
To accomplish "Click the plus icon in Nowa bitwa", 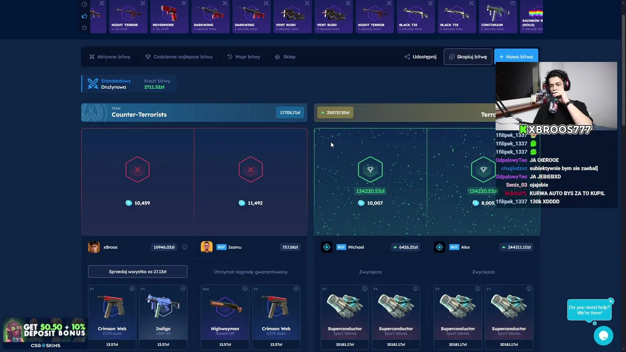I will coord(501,57).
